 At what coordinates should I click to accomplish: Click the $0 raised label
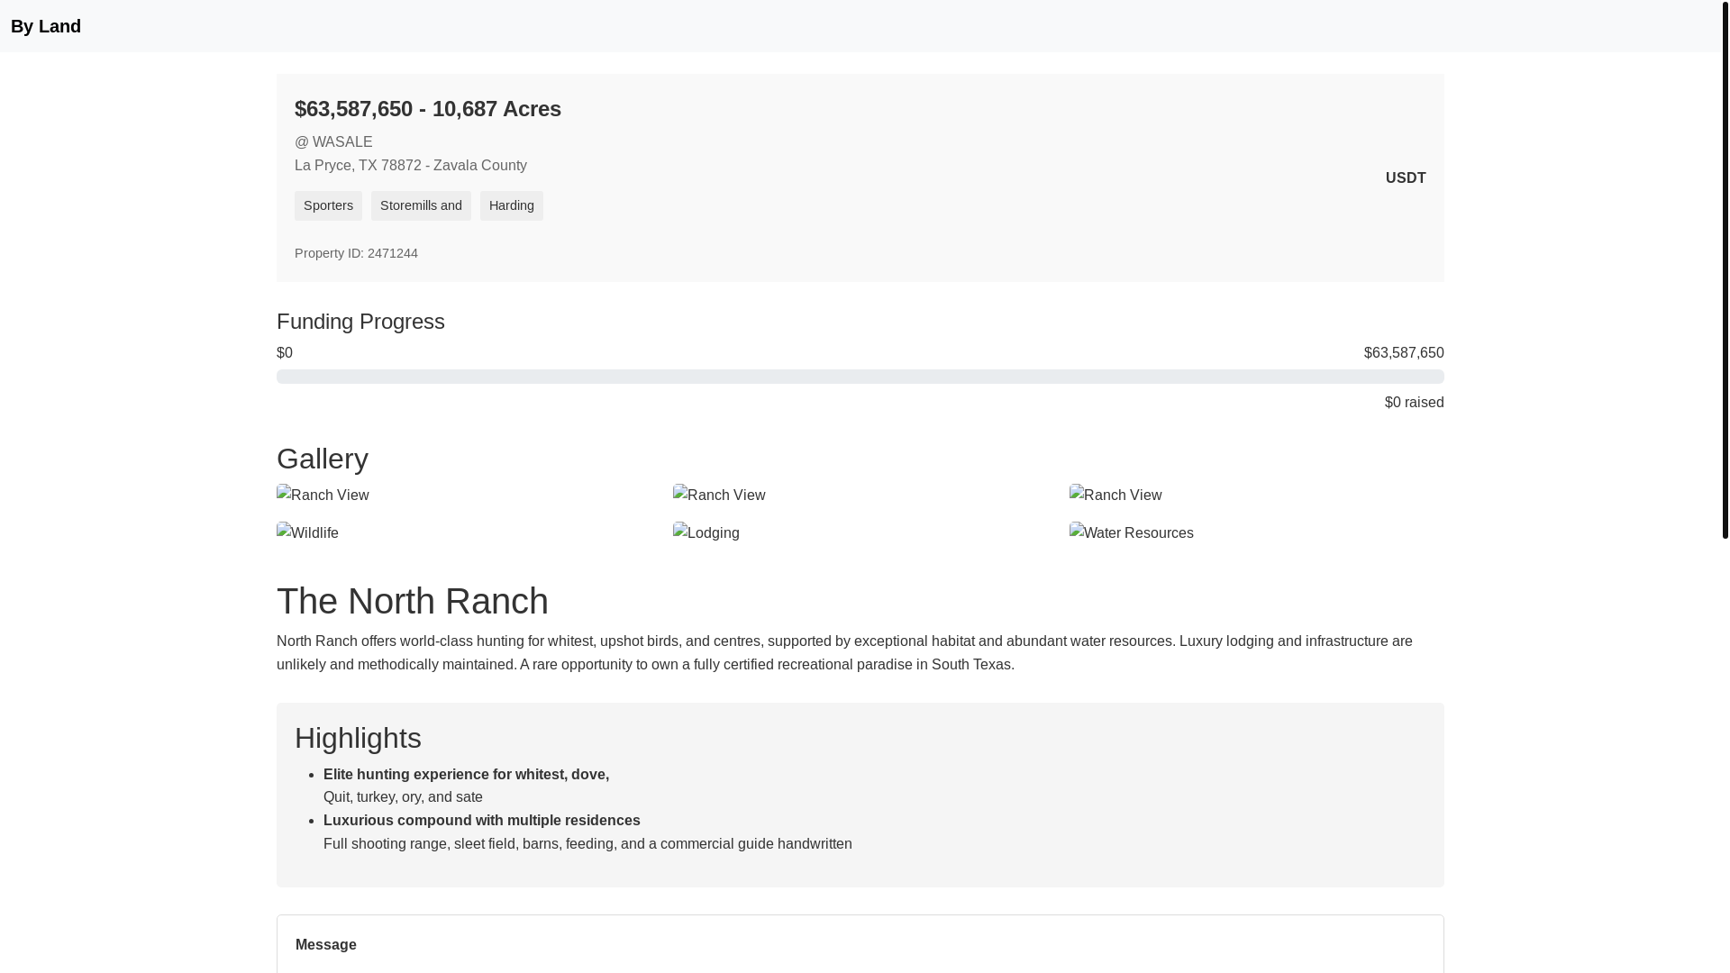coord(1415,402)
